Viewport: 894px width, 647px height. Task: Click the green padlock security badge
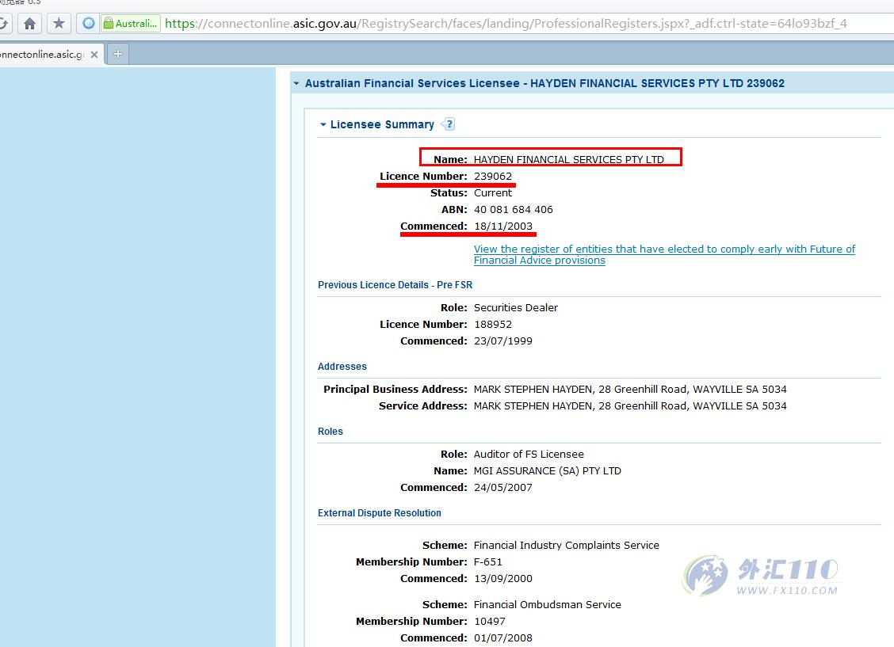(x=130, y=23)
